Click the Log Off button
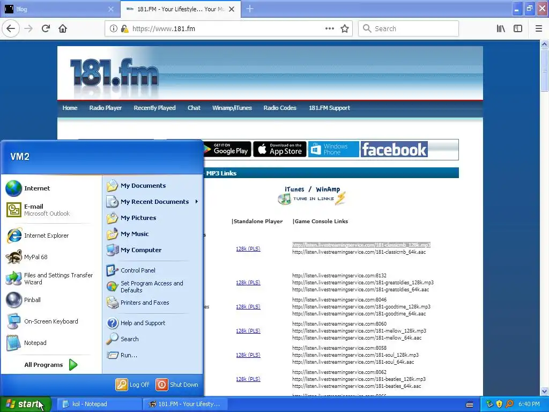Screen dimensions: 549x412 pos(133,385)
